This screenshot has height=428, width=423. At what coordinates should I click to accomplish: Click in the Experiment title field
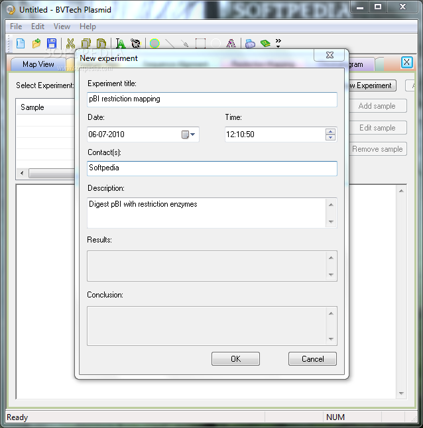point(212,99)
